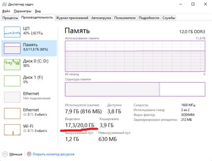212x161 pixels.
Task: Switch to the Процессы tab
Action: [x=10, y=18]
